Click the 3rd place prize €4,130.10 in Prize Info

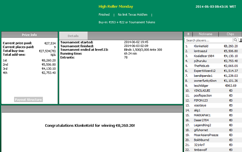coord(49,69)
